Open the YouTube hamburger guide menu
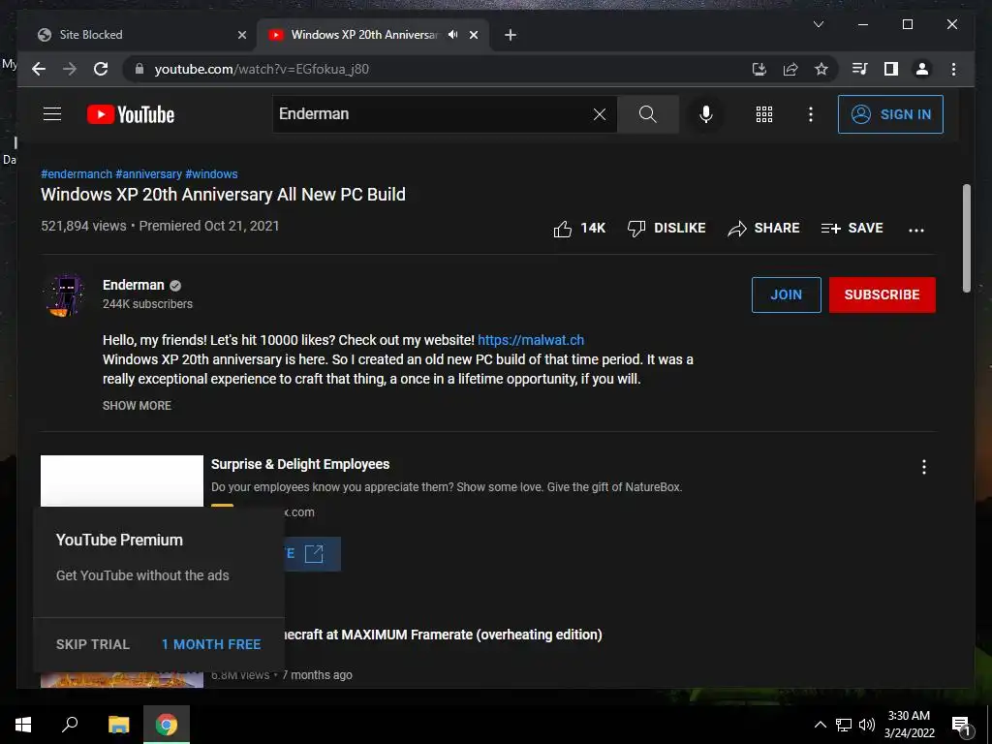 52,114
